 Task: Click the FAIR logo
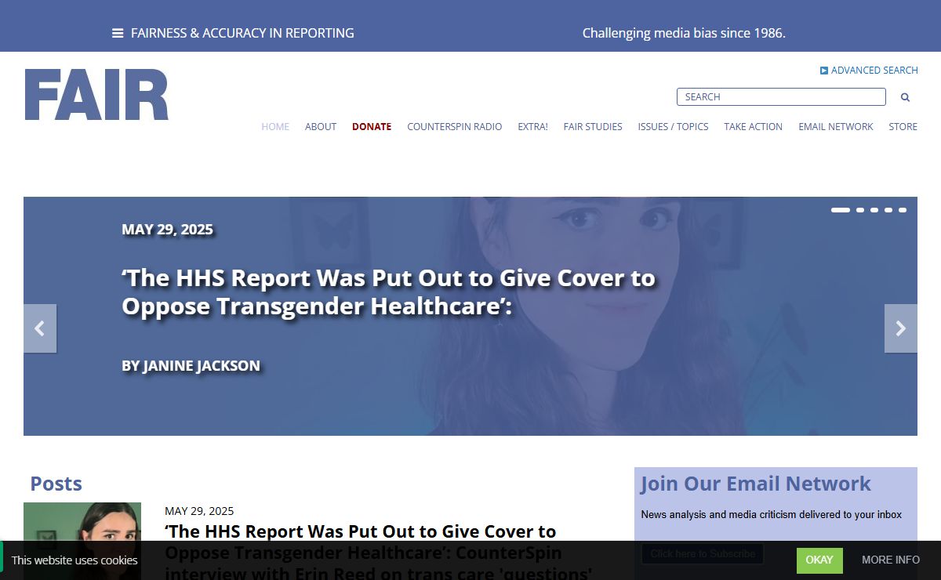click(x=96, y=95)
